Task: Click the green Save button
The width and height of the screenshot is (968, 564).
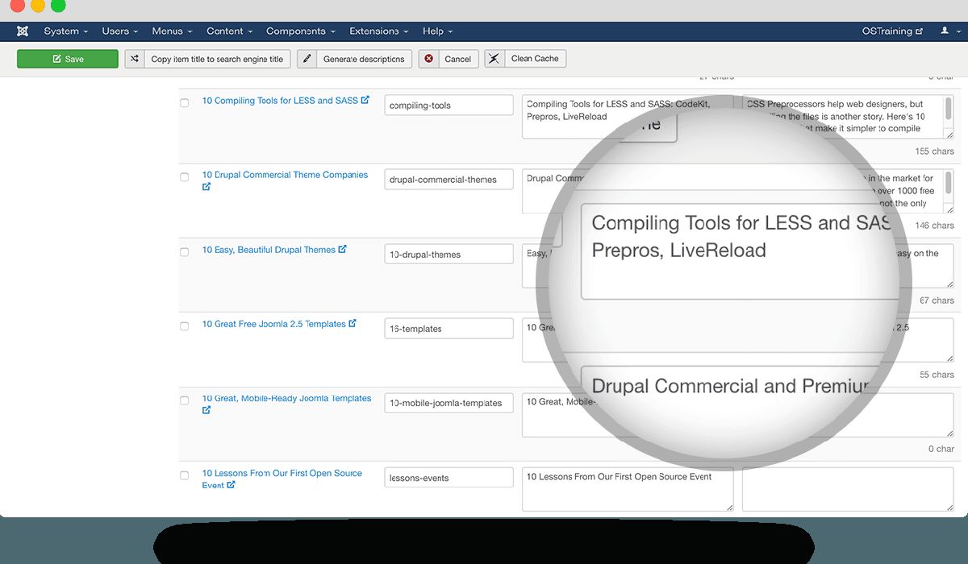Action: tap(68, 59)
